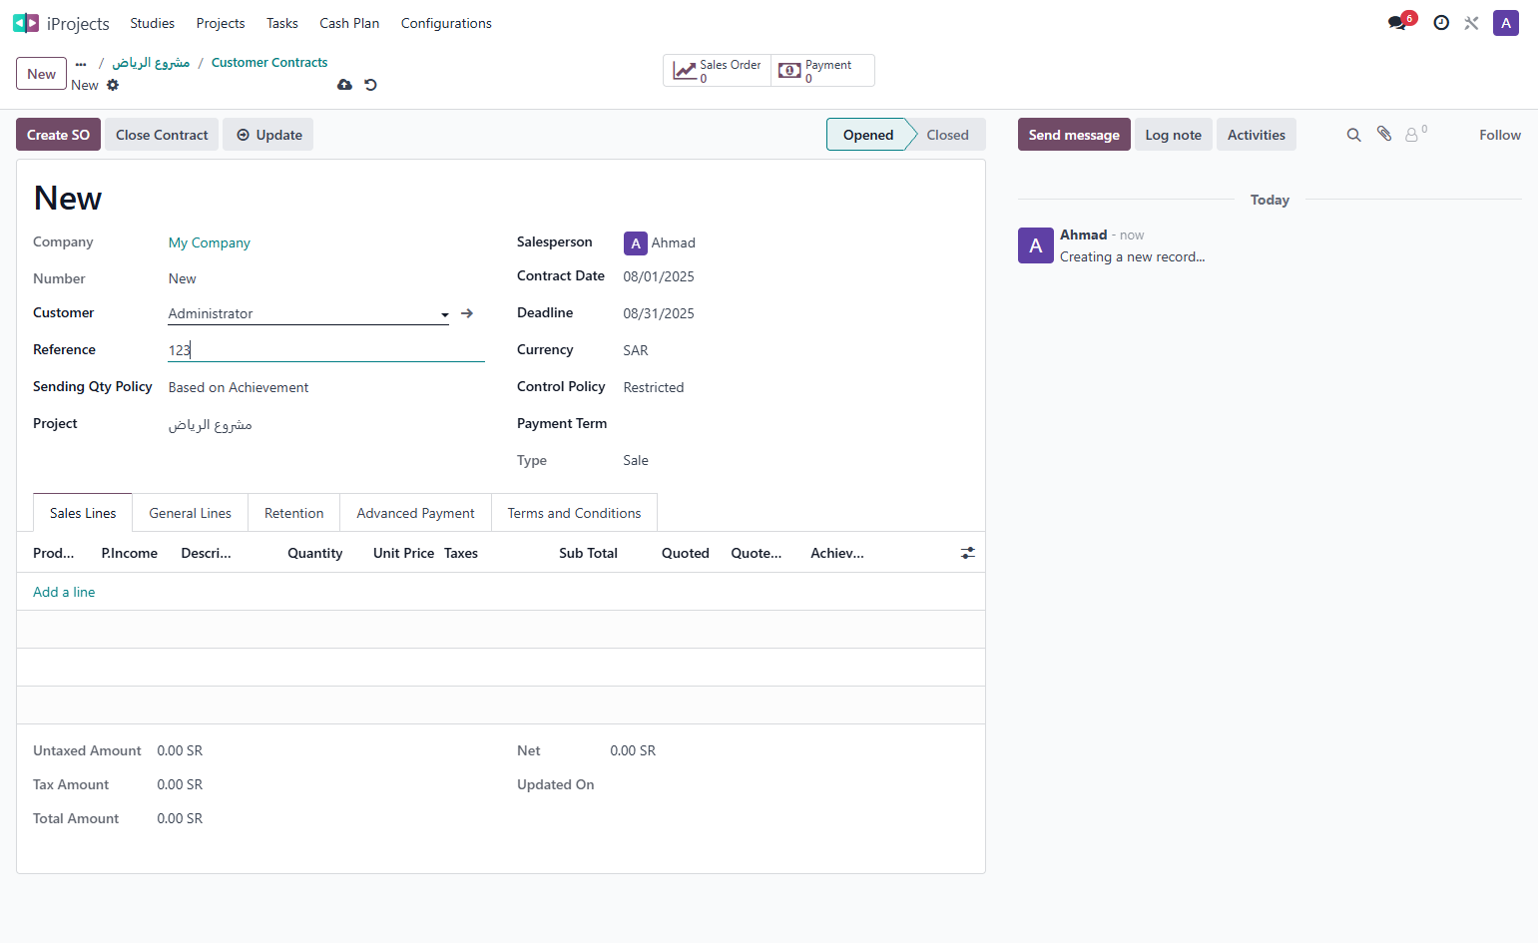Open the Projects menu

221,23
